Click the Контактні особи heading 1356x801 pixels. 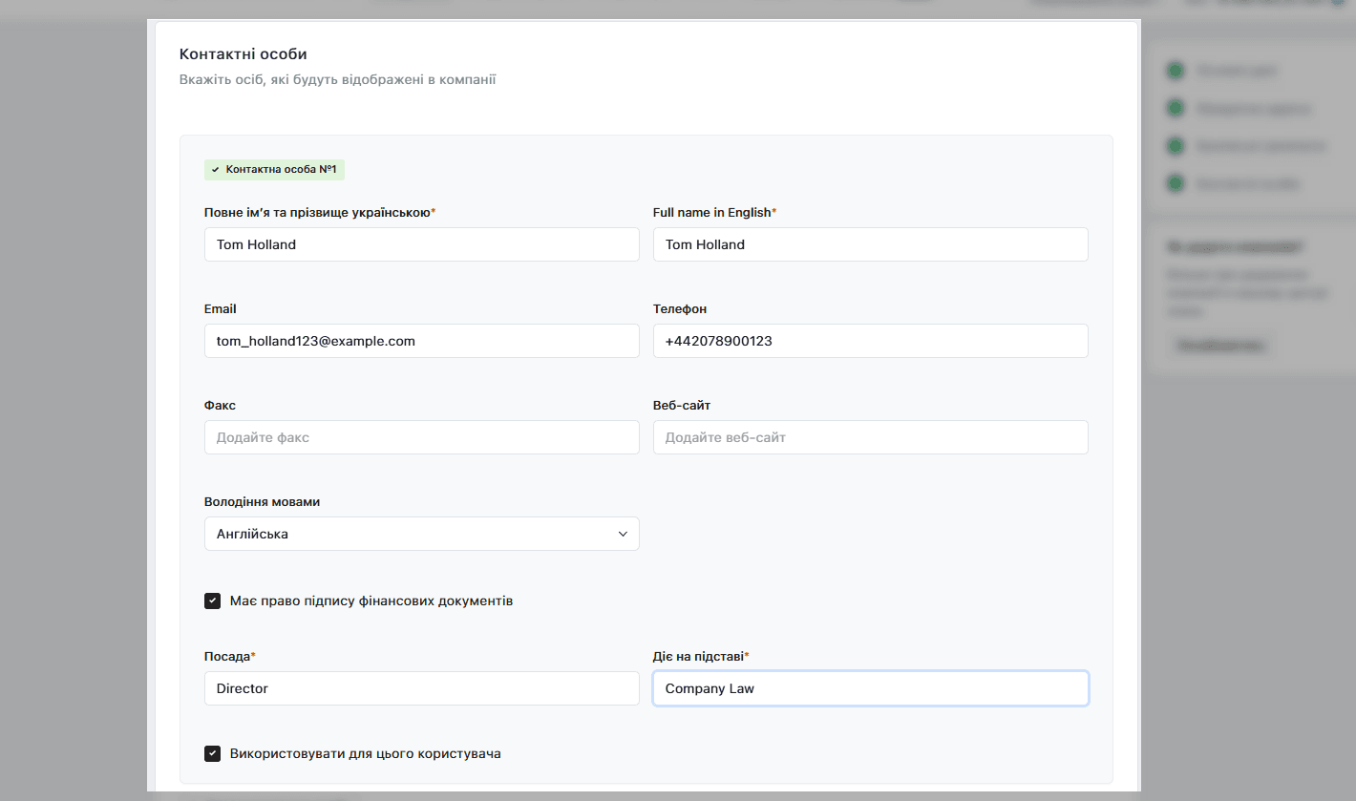(x=244, y=54)
